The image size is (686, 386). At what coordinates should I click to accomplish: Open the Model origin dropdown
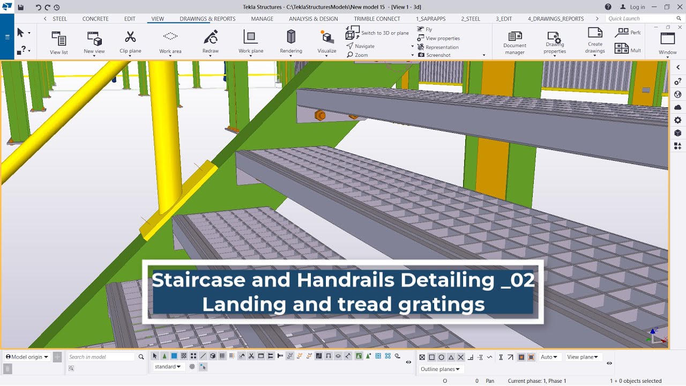27,357
